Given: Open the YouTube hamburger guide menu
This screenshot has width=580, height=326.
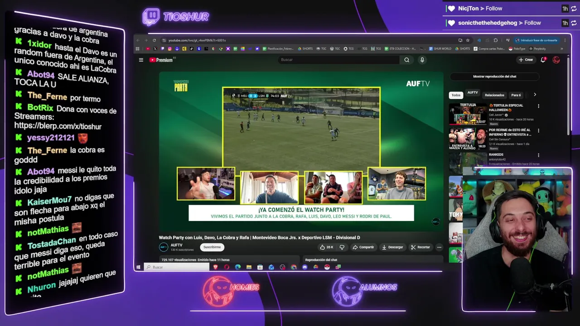Looking at the screenshot, I should (141, 60).
